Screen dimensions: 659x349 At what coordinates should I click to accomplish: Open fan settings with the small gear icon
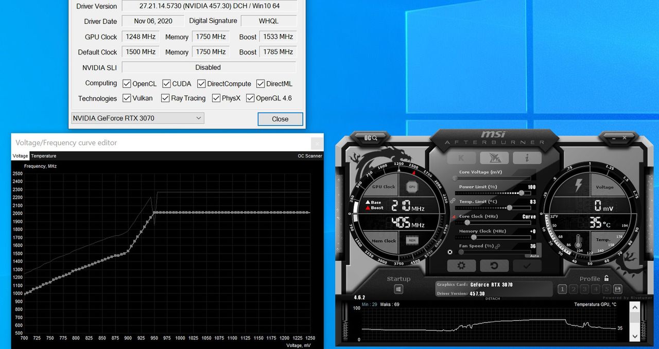[x=450, y=252]
